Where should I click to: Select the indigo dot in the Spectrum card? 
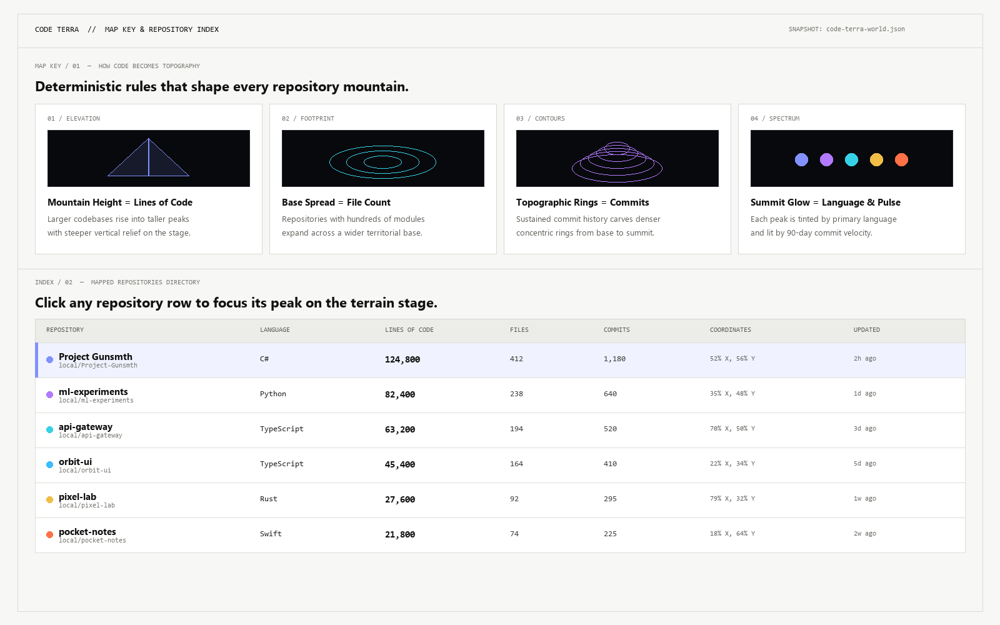[801, 160]
